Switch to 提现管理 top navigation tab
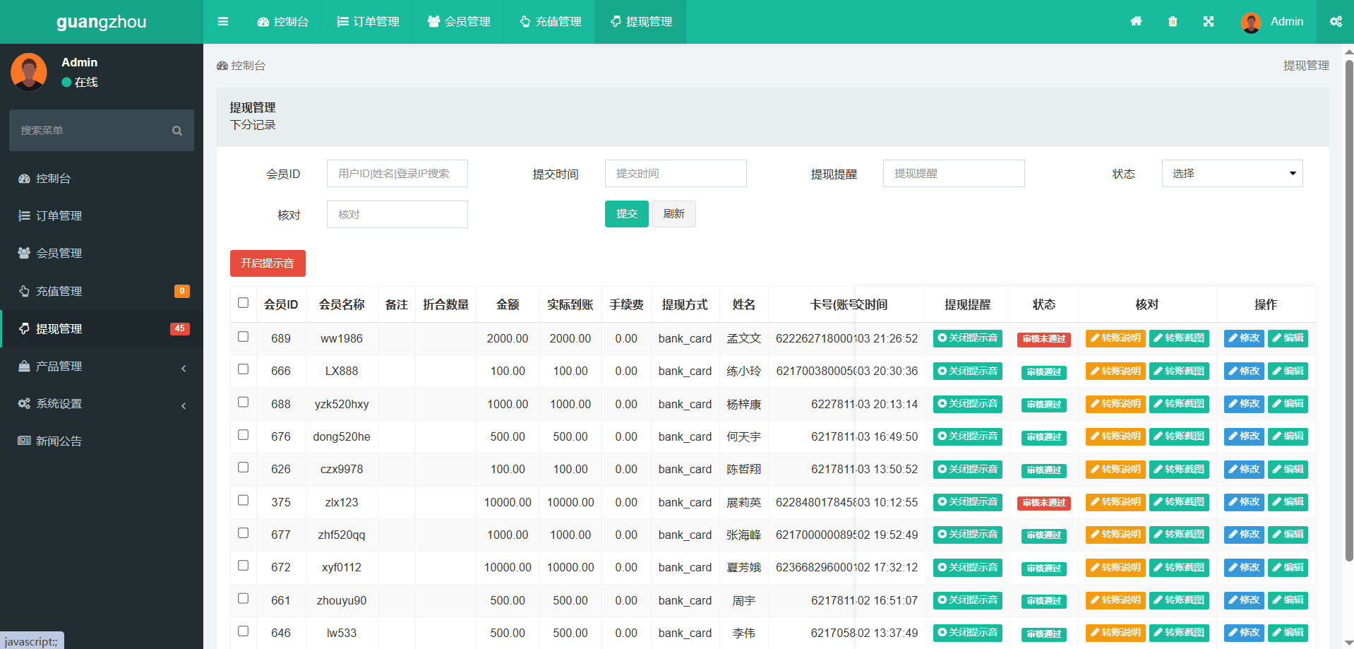This screenshot has width=1354, height=649. (x=641, y=22)
